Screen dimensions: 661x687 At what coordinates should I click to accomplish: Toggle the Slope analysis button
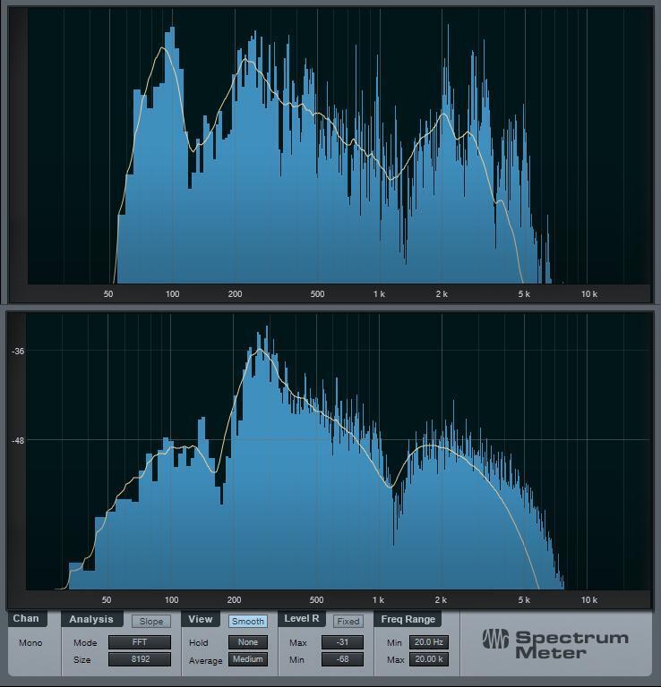point(151,622)
